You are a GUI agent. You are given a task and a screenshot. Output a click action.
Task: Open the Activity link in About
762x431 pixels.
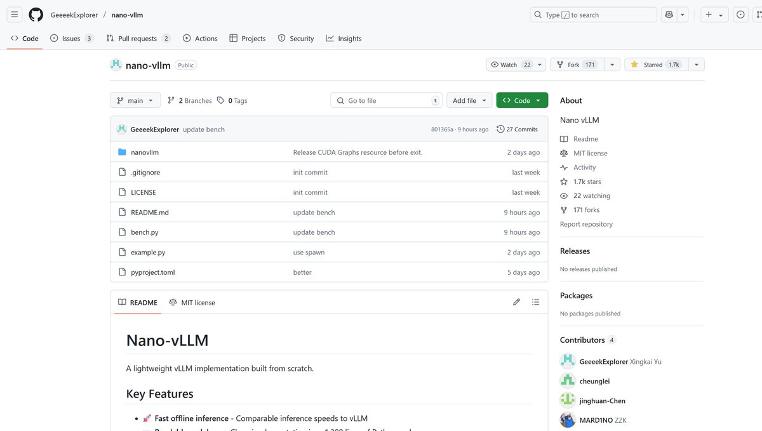(578, 168)
